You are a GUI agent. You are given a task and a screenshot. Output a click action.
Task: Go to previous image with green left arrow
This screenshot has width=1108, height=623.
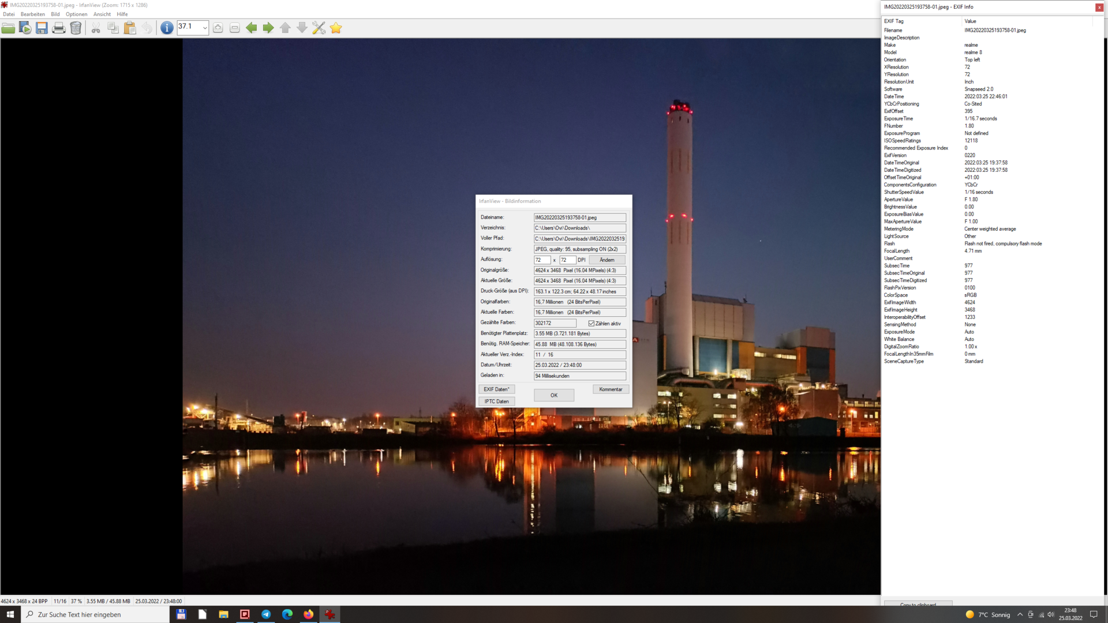point(252,28)
